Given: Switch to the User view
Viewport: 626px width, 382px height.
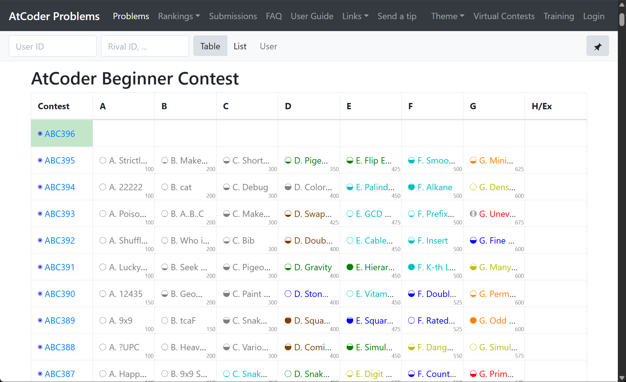Looking at the screenshot, I should coord(268,46).
